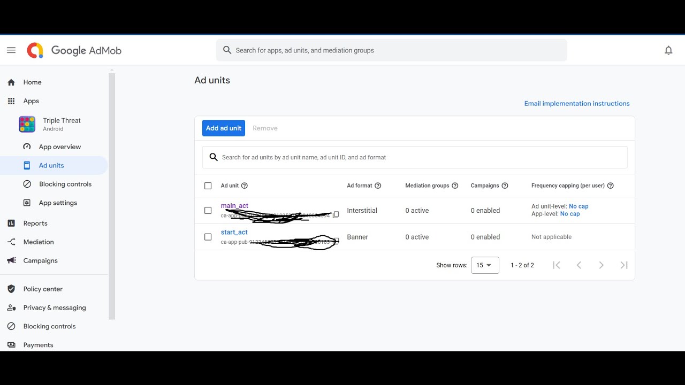Click the help icon beside Mediation groups
Image resolution: width=685 pixels, height=385 pixels.
[x=455, y=186]
